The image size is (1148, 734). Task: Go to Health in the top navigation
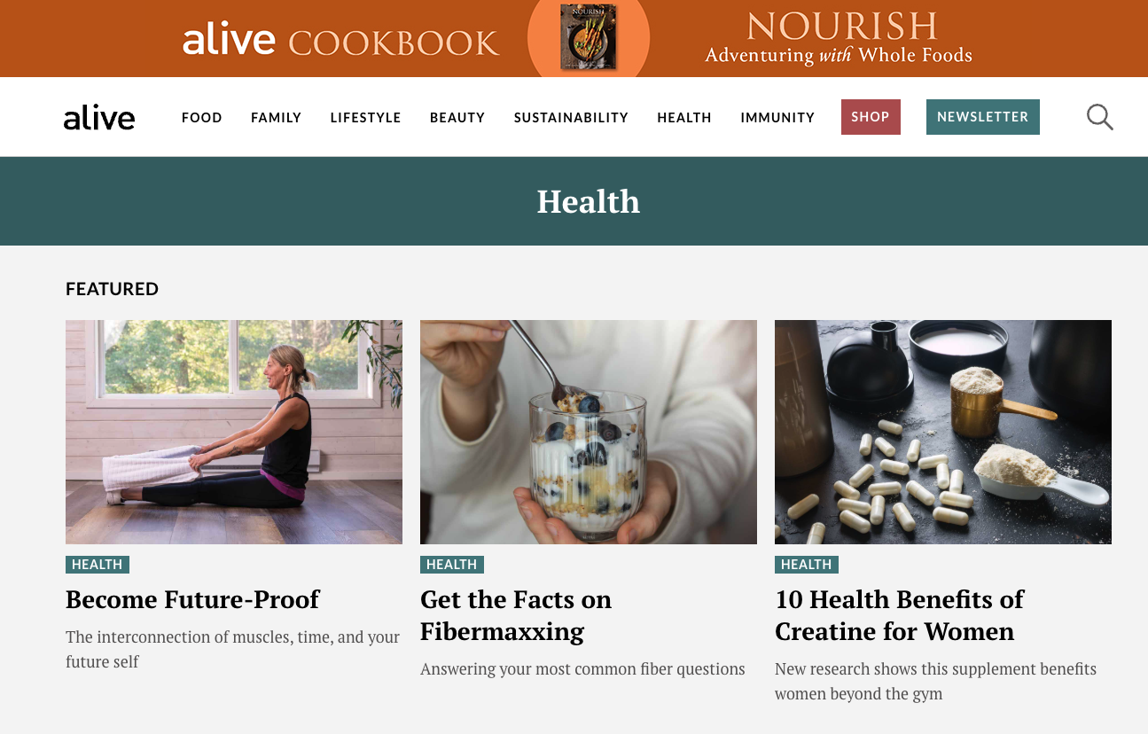(x=684, y=117)
